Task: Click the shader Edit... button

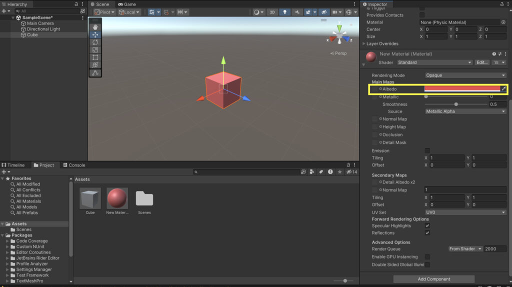Action: click(x=481, y=62)
